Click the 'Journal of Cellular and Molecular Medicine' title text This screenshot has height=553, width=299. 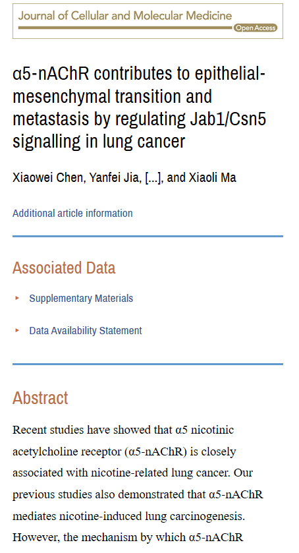(x=125, y=16)
